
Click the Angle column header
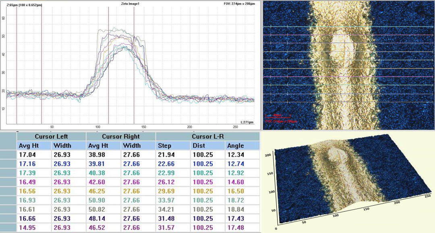(x=242, y=145)
